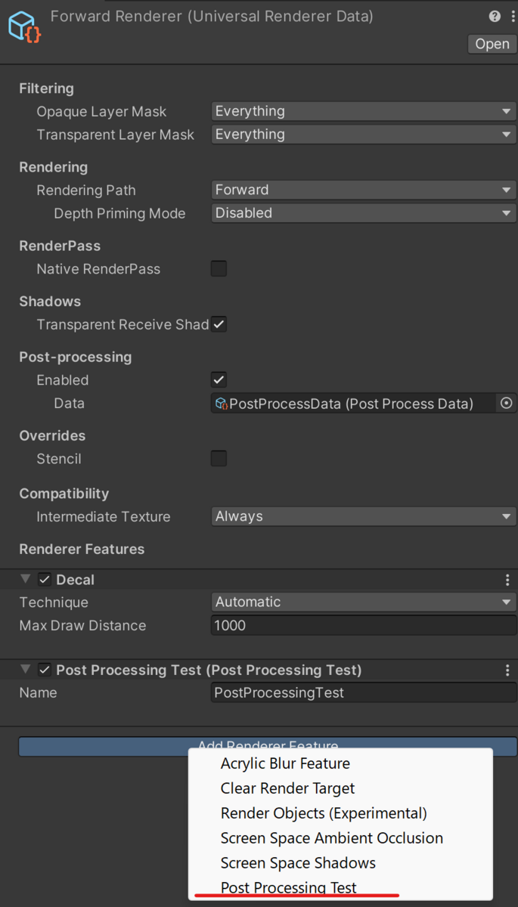
Task: Click the Open button in the header
Action: coord(492,44)
